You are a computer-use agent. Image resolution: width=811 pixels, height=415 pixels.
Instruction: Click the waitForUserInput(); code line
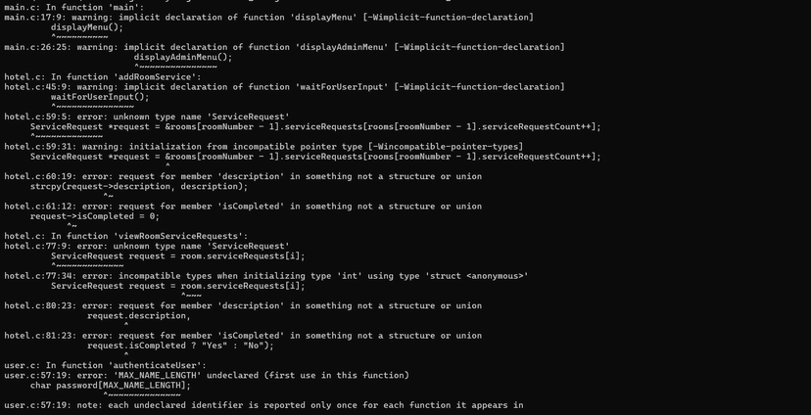click(100, 97)
